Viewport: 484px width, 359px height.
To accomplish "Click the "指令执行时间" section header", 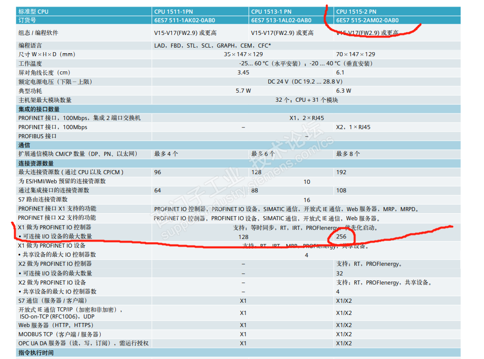I will coord(36,353).
